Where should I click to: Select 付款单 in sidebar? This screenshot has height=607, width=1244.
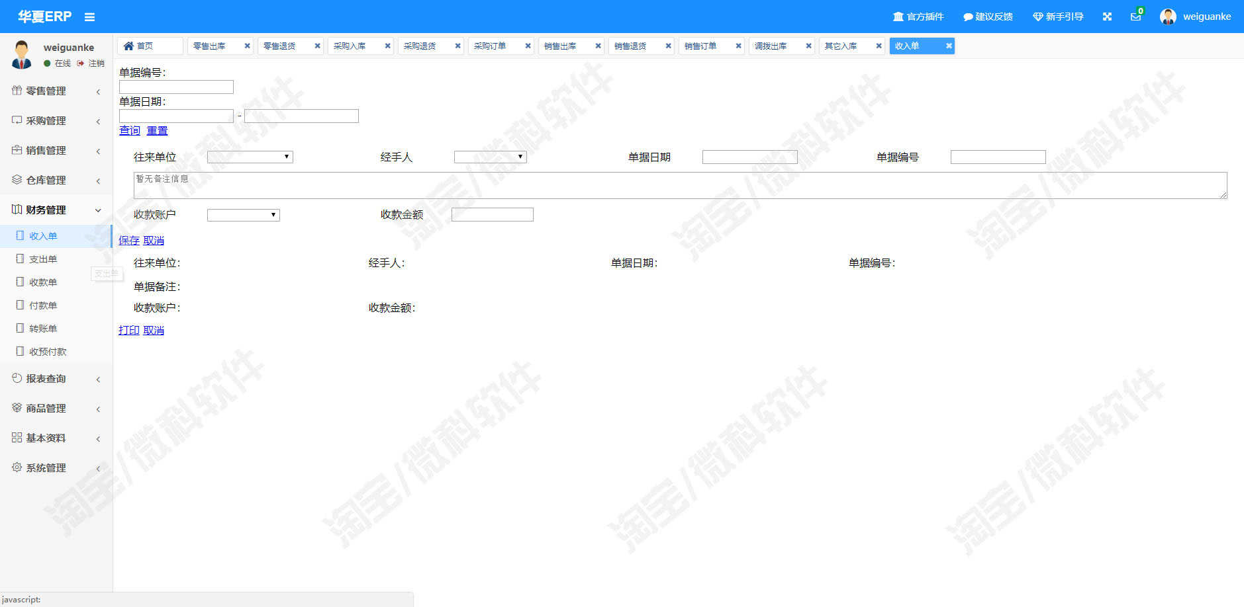click(56, 305)
